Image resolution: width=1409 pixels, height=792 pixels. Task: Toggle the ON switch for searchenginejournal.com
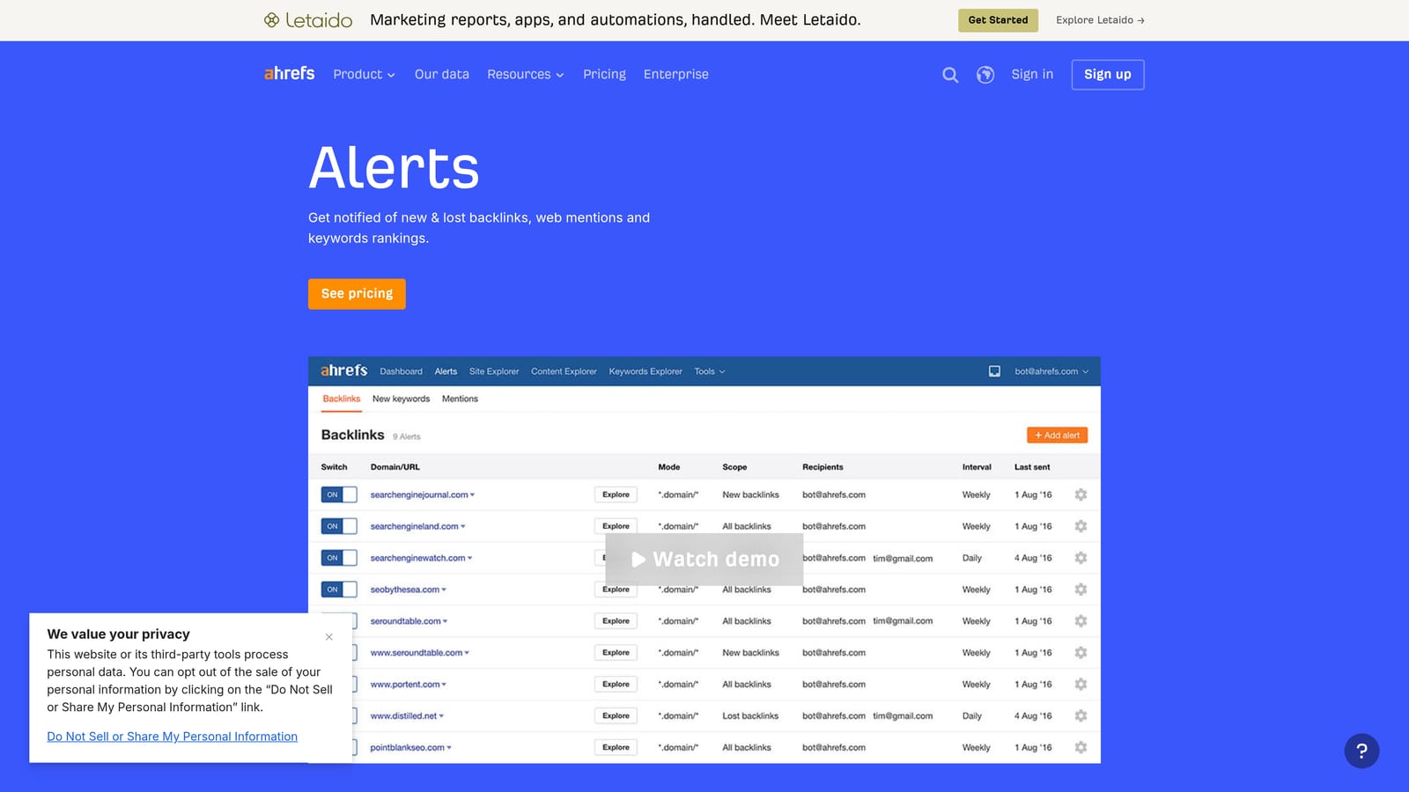coord(339,495)
